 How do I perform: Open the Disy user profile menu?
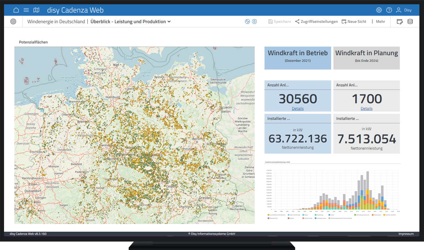click(404, 10)
